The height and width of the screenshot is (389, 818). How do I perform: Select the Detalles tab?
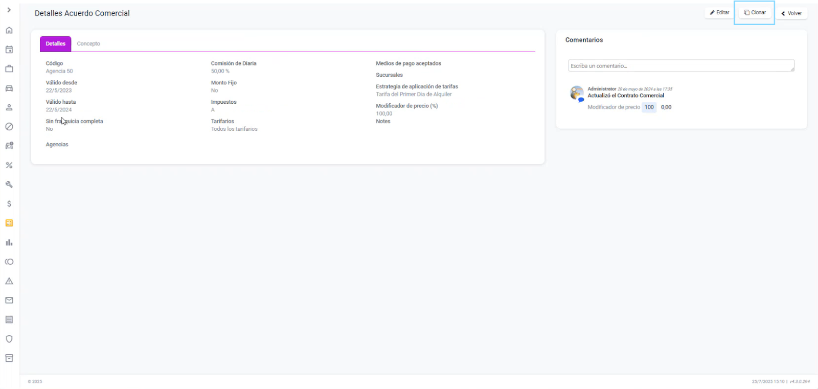(x=55, y=44)
